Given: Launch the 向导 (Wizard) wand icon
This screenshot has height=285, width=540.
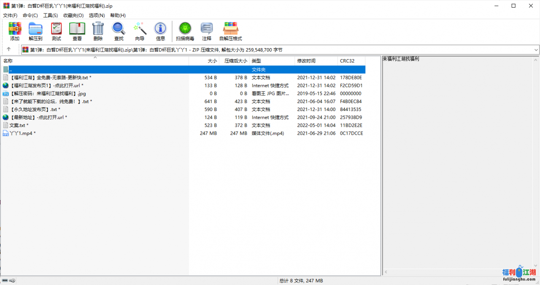Looking at the screenshot, I should (x=140, y=31).
